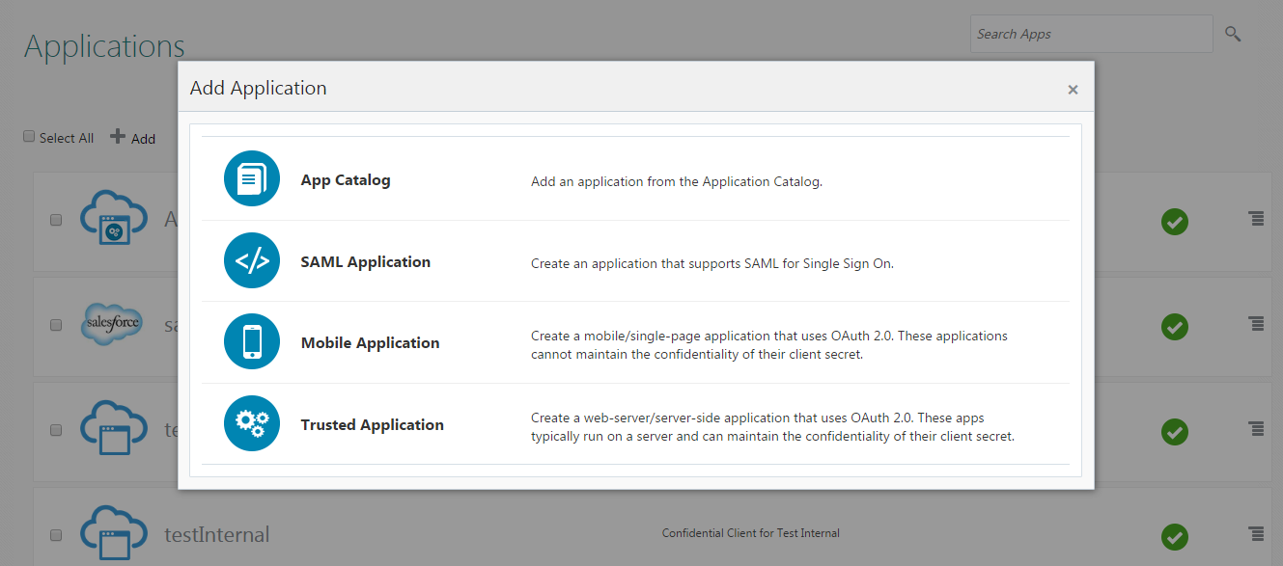Check the checkbox beside testInternal
Screen dimensions: 1283x566
point(56,535)
